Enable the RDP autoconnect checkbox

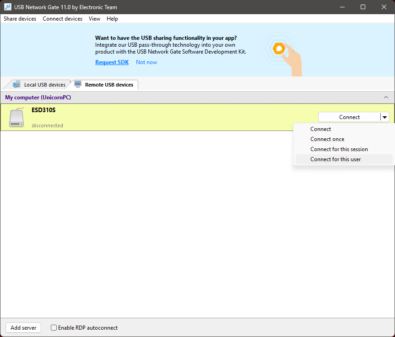tap(54, 328)
